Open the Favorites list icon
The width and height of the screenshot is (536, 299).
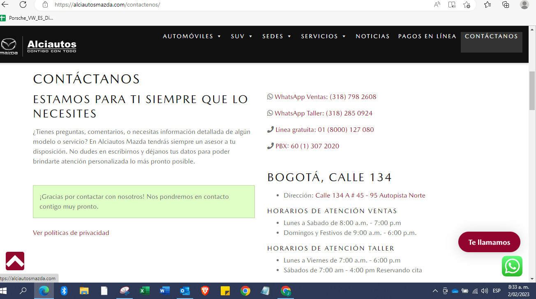coord(487,5)
